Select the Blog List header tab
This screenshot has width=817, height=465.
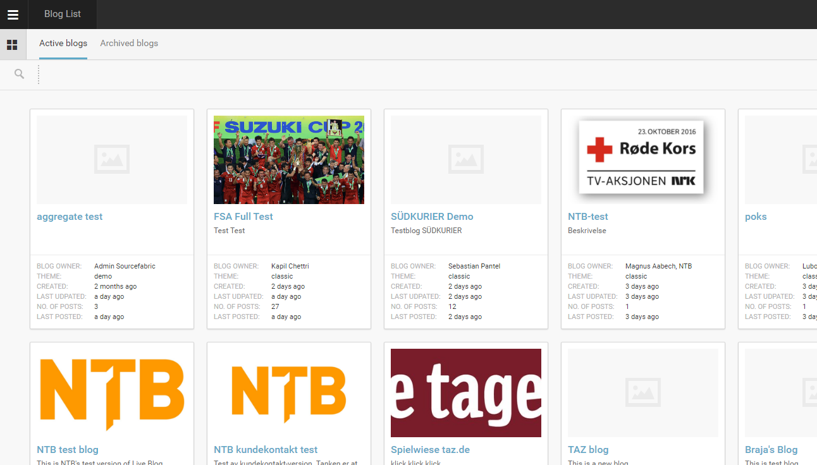63,14
